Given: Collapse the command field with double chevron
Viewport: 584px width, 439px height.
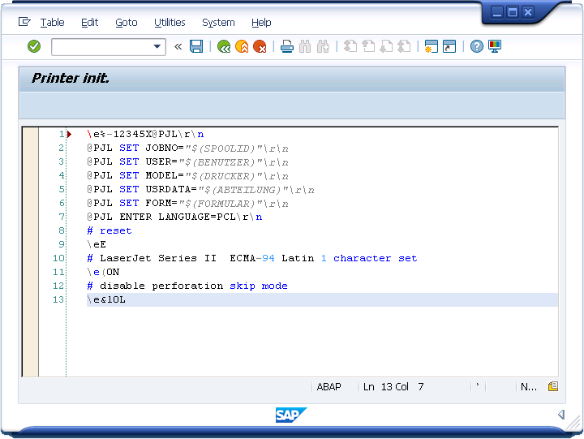Looking at the screenshot, I should pyautogui.click(x=178, y=47).
